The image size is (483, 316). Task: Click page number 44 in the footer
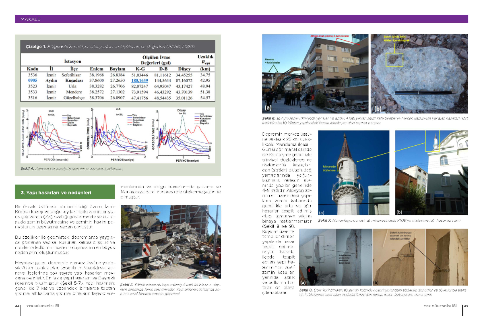point(17,306)
